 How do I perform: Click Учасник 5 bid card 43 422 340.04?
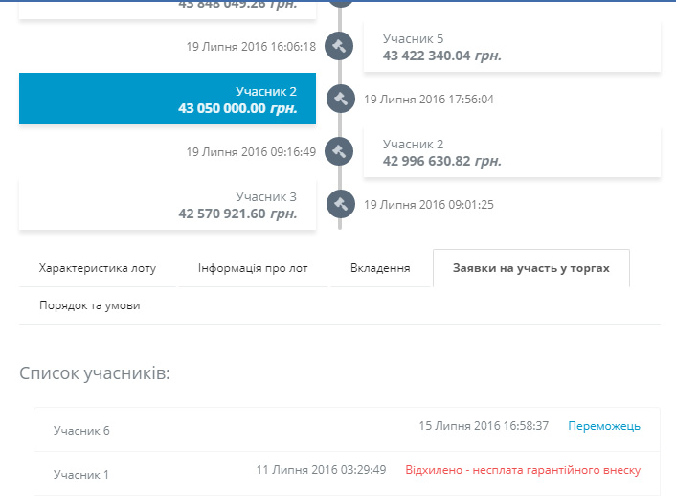tap(511, 47)
